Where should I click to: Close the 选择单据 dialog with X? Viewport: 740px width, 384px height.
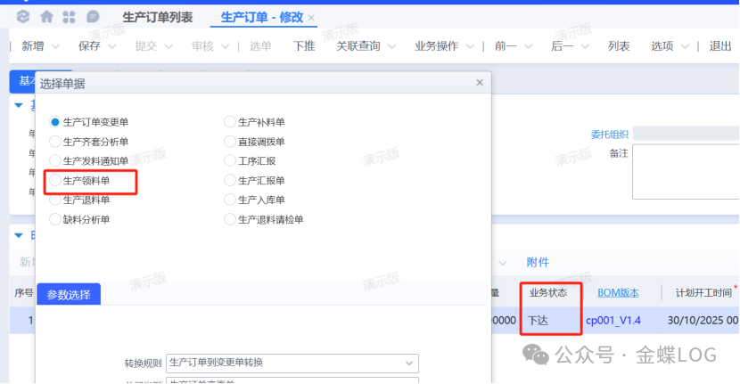click(x=480, y=83)
